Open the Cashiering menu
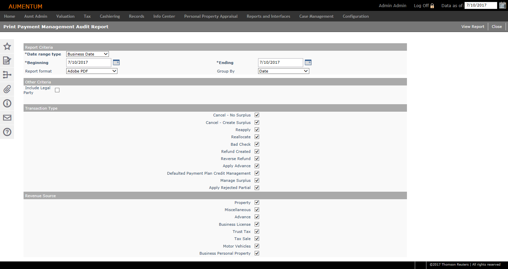 pos(110,16)
